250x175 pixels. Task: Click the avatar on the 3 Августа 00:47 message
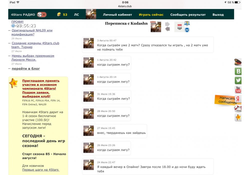(89, 43)
